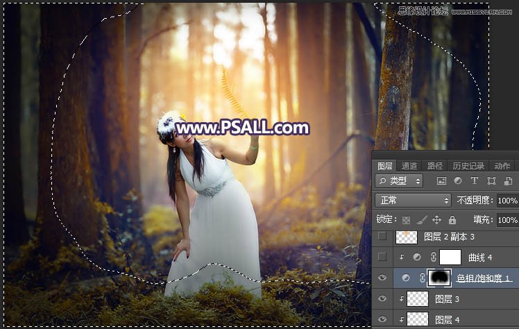Click clipping arrow on 曲线 4 layer
This screenshot has width=519, height=329.
click(x=402, y=258)
